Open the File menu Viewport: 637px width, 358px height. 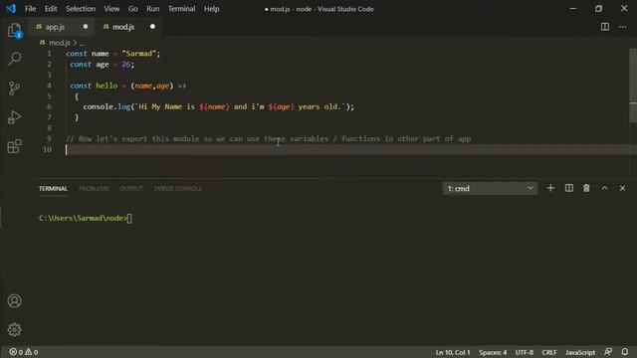click(31, 9)
